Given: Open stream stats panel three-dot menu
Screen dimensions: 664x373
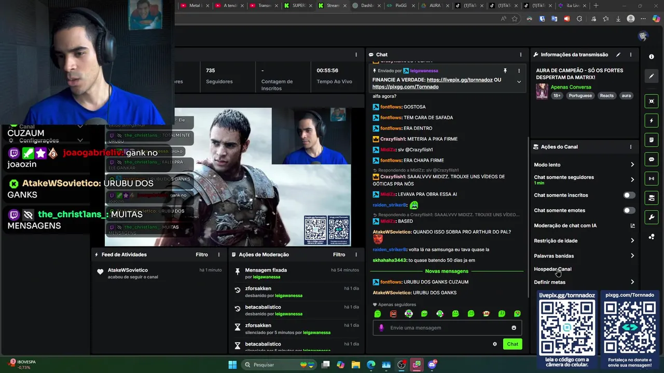Looking at the screenshot, I should click(356, 54).
